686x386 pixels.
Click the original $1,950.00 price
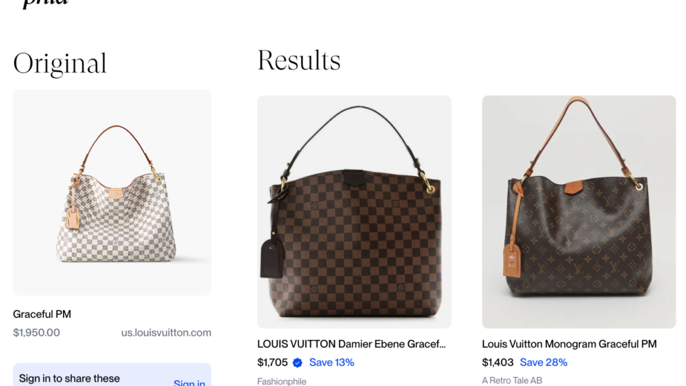point(37,332)
